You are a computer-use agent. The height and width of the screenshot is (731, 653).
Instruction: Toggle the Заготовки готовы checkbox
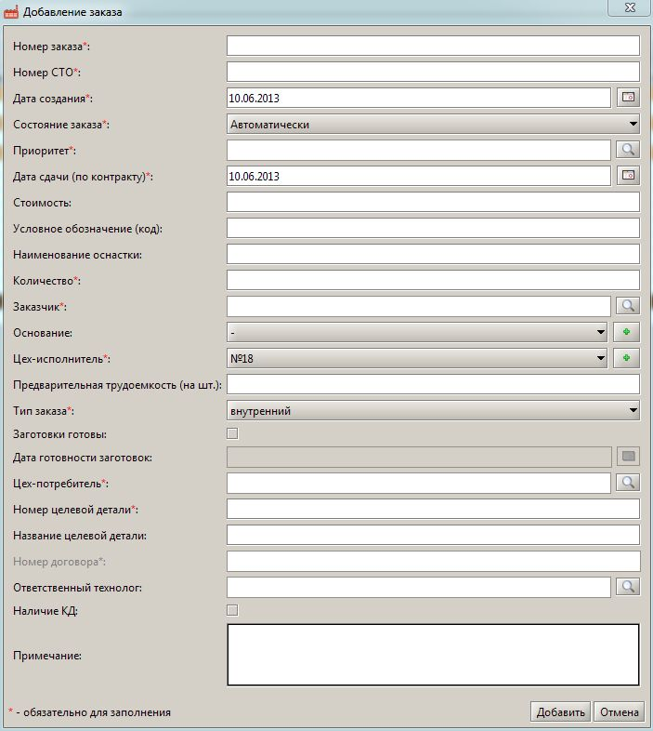click(x=232, y=433)
